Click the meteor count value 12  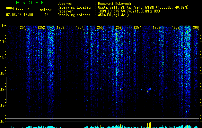(47, 15)
